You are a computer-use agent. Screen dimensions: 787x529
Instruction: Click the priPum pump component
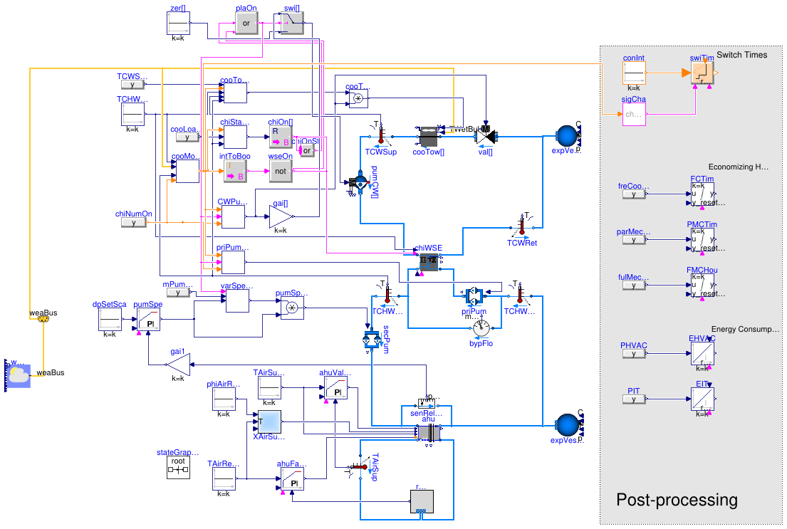point(474,296)
